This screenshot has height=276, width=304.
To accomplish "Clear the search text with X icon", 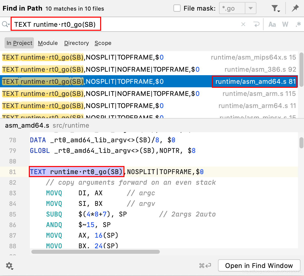I will pos(243,24).
